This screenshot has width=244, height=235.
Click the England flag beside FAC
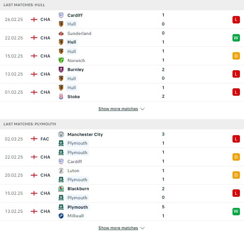[34, 138]
